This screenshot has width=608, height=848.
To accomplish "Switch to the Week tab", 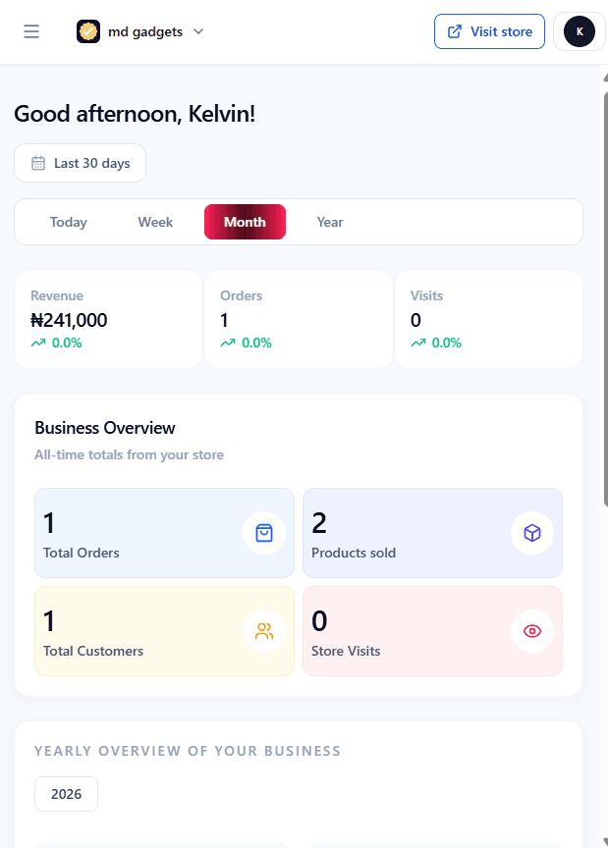I will (x=155, y=222).
